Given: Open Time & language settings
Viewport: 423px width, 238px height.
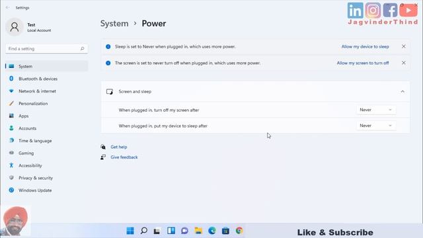Looking at the screenshot, I should pyautogui.click(x=46, y=141).
